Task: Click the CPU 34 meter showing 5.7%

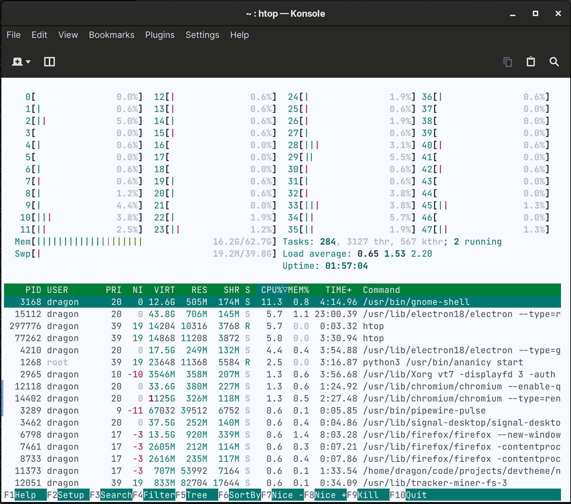Action: point(352,217)
